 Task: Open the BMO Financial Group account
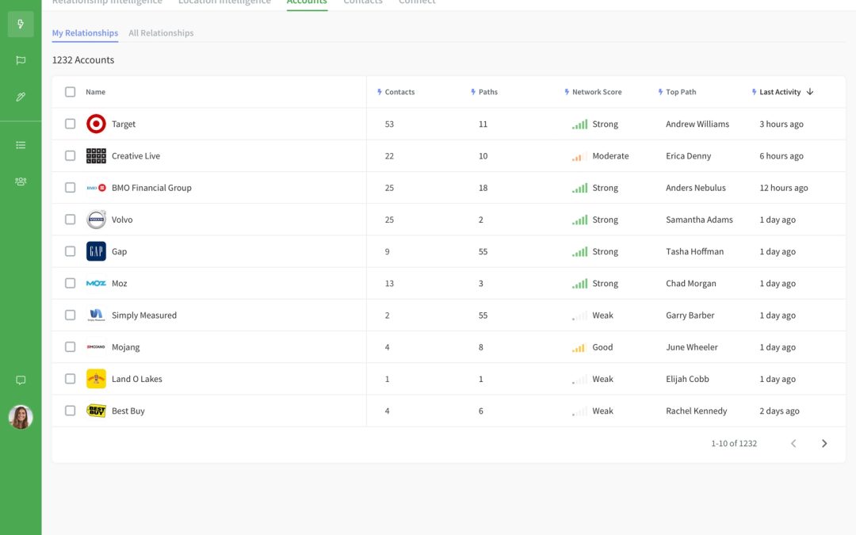tap(151, 188)
